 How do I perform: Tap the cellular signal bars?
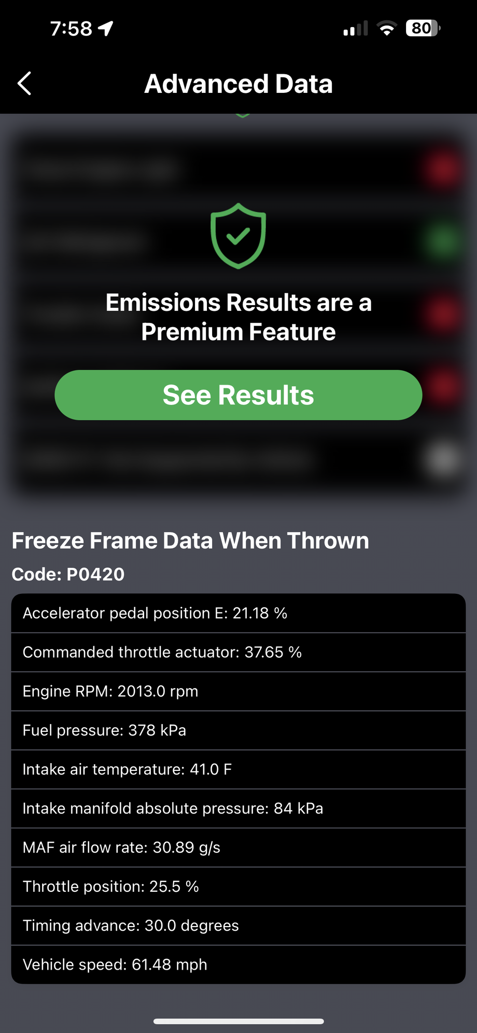(355, 29)
